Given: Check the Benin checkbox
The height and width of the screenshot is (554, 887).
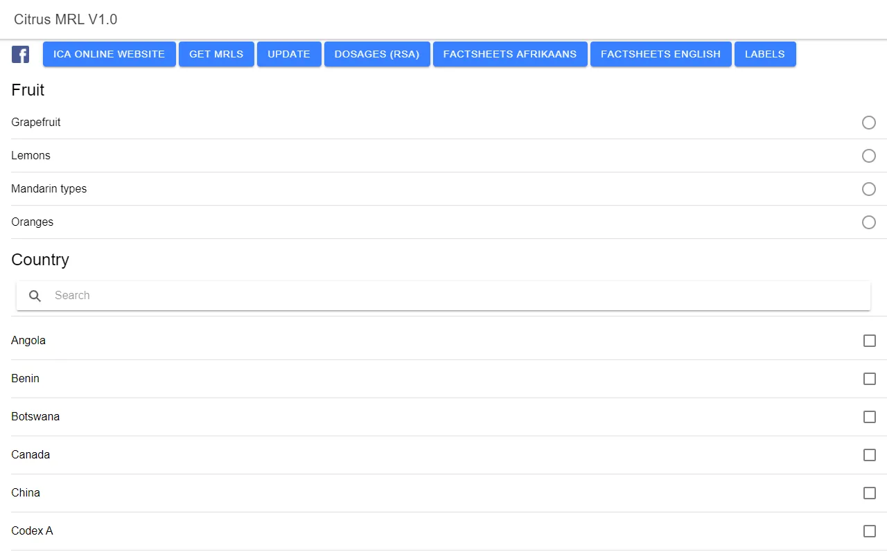Looking at the screenshot, I should 870,379.
